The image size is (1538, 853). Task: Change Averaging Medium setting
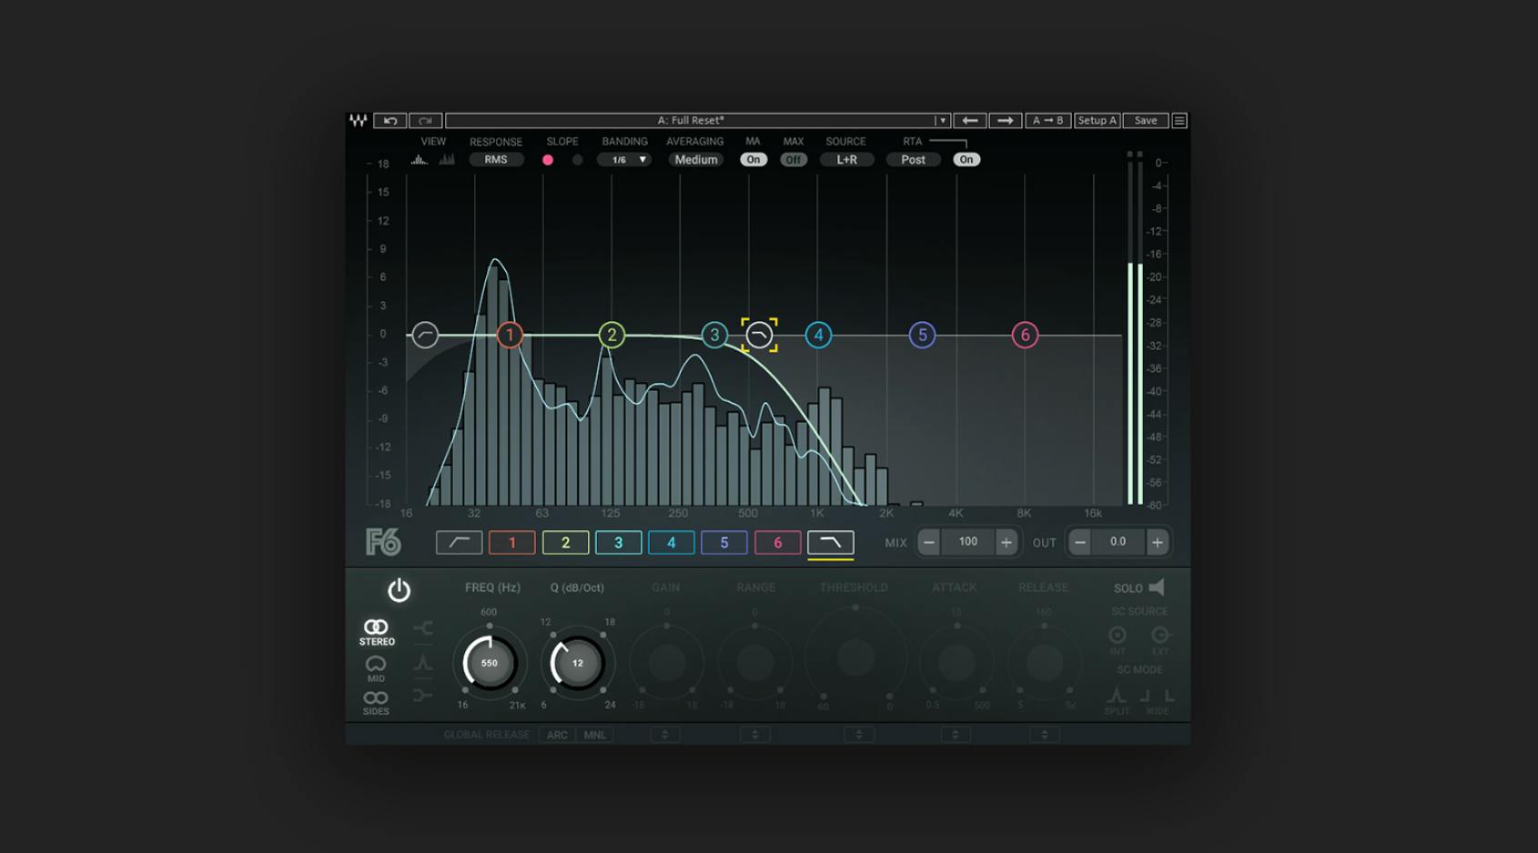tap(696, 160)
